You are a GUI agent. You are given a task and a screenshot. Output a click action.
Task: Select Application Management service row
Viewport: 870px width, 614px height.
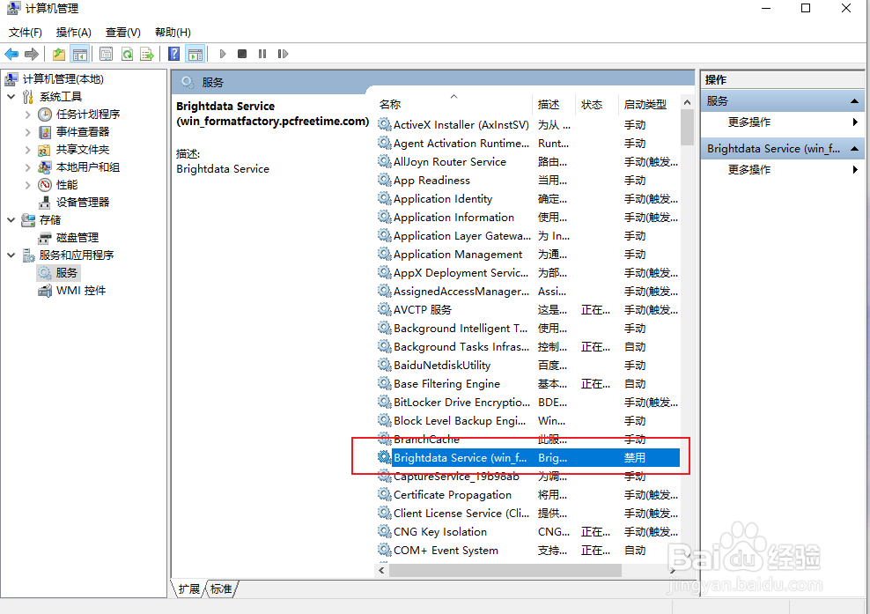pos(527,255)
